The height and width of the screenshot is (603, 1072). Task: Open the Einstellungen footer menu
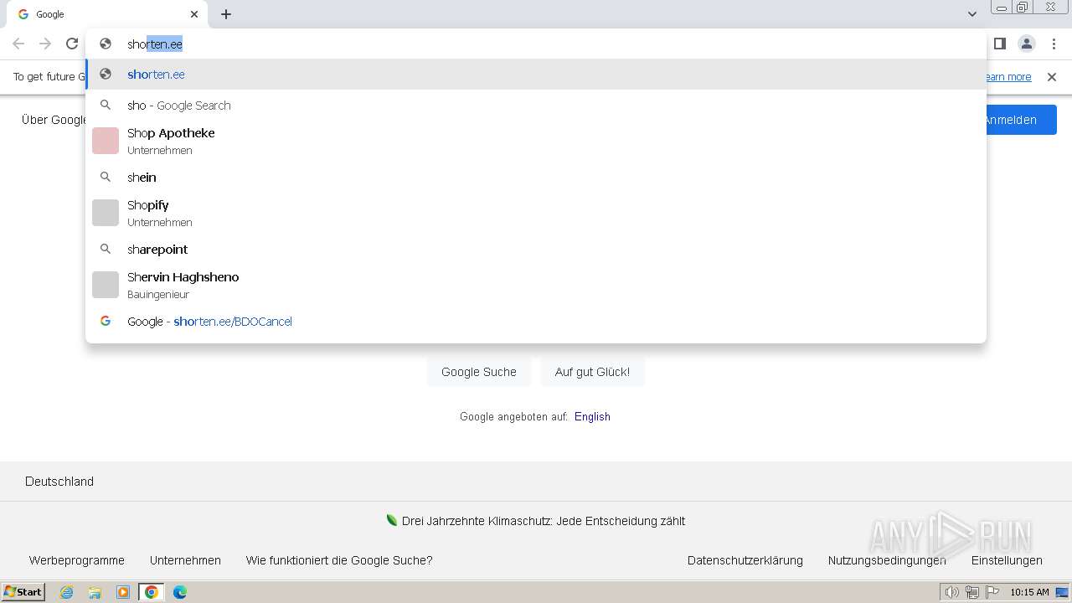(1007, 560)
